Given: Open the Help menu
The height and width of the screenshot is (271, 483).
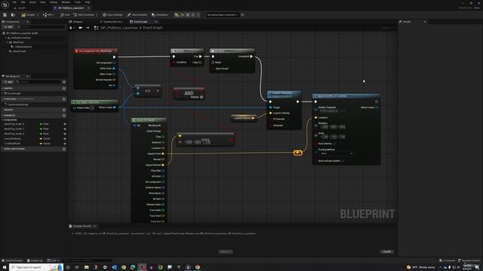Looking at the screenshot, I should coord(88,2).
